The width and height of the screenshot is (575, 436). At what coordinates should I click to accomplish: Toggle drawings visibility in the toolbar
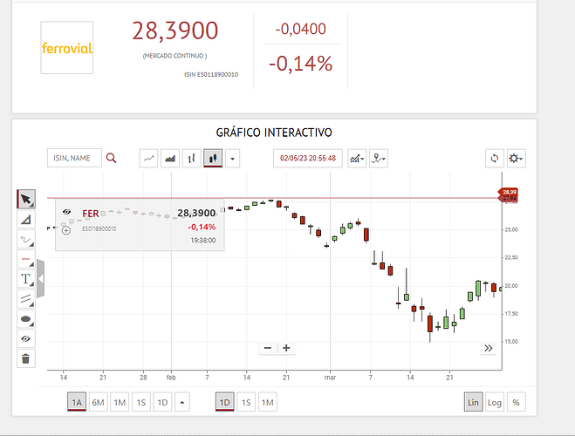click(26, 338)
